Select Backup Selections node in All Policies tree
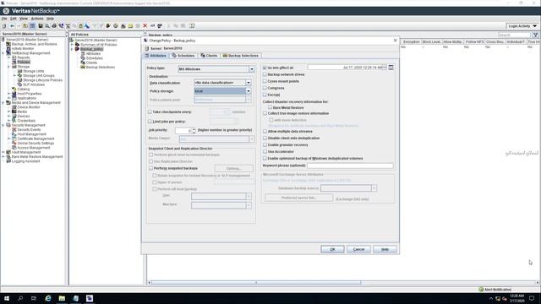541x304 pixels. (100, 68)
